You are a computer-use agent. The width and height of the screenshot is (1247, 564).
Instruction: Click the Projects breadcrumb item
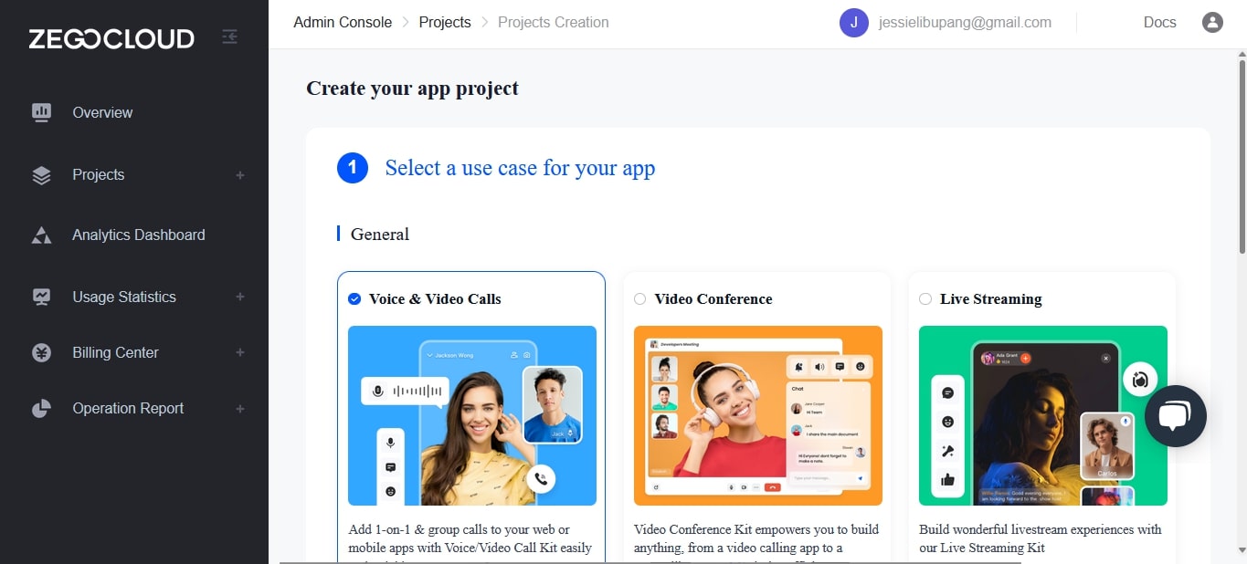point(445,22)
